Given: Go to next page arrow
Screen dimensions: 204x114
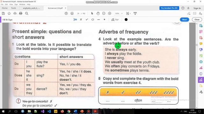Looking at the screenshot, I should (x=72, y=13).
